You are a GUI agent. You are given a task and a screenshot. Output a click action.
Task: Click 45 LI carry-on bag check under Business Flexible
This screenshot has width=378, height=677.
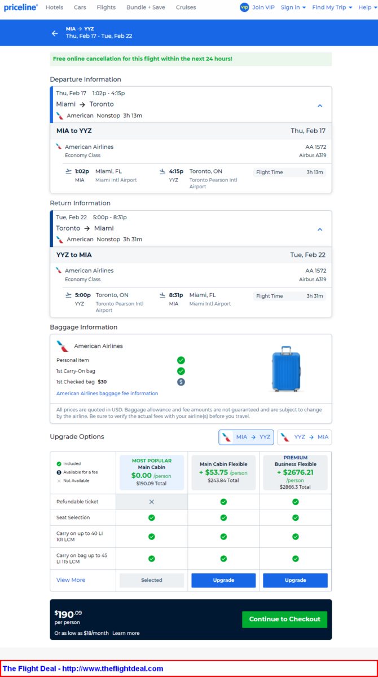(x=296, y=559)
